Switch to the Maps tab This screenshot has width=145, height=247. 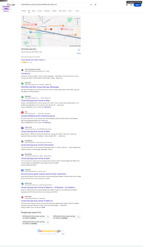point(34,11)
